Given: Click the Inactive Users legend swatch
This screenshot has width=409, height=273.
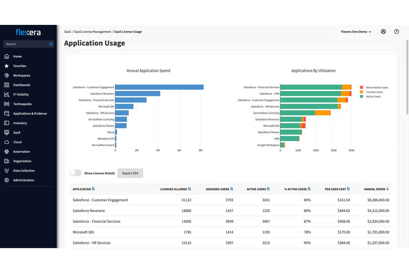Looking at the screenshot, I should click(x=361, y=92).
